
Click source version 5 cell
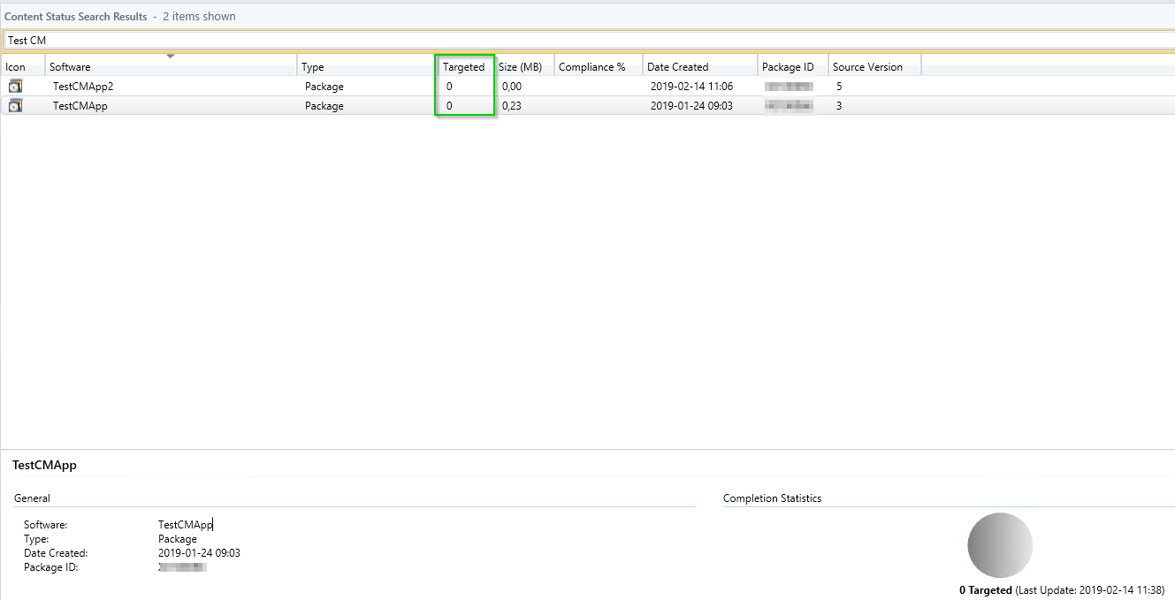(839, 87)
